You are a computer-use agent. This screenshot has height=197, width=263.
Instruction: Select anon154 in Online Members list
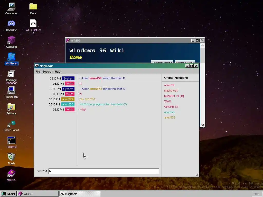tap(169, 85)
